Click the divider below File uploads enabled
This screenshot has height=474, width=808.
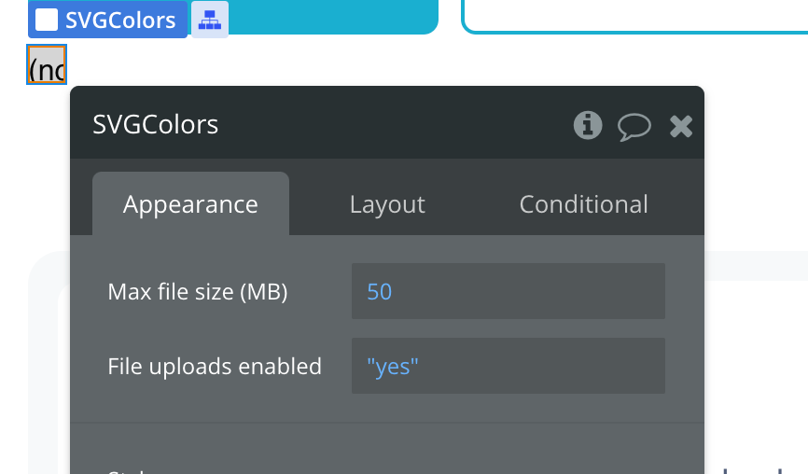point(386,423)
